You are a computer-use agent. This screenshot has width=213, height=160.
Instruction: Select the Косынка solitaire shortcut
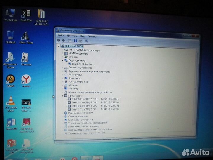pos(26,59)
